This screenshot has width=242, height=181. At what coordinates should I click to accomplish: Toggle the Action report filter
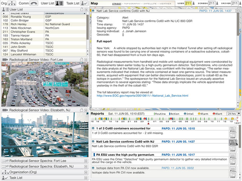174,114
